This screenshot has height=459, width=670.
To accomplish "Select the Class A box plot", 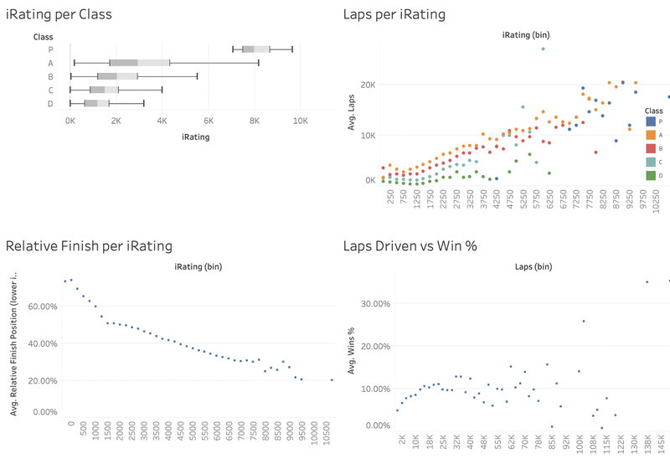I will click(x=139, y=63).
